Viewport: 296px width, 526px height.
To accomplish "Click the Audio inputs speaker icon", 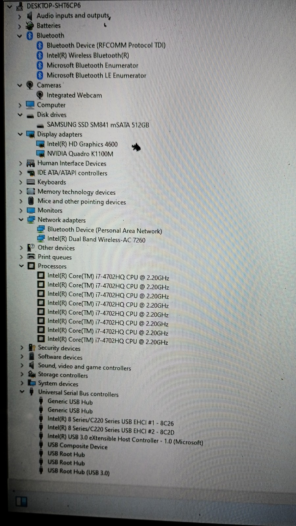I will click(30, 16).
